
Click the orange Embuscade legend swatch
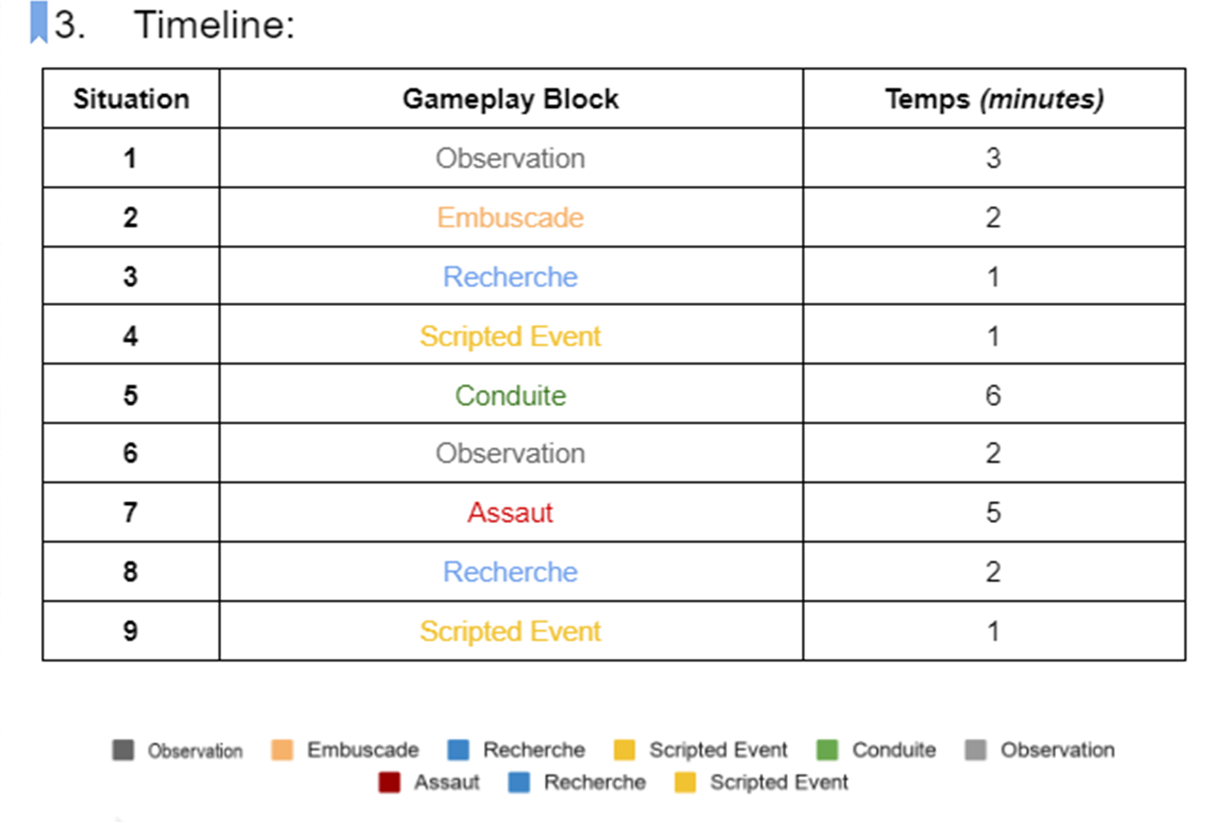282,750
